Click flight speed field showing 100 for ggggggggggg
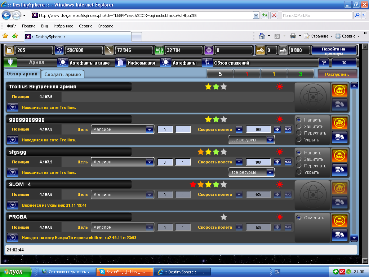The image size is (369, 277). tap(258, 129)
